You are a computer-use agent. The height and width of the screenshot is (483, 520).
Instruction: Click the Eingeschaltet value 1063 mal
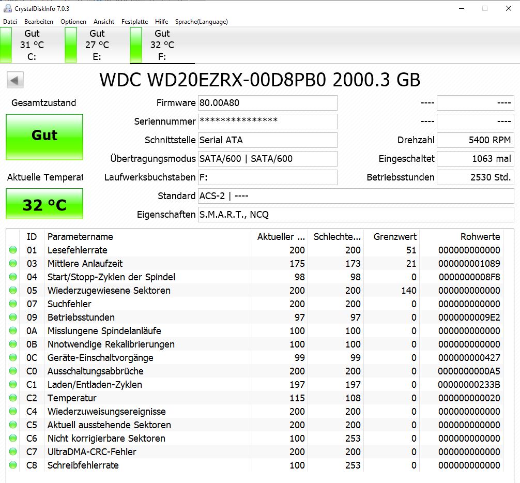pyautogui.click(x=475, y=159)
